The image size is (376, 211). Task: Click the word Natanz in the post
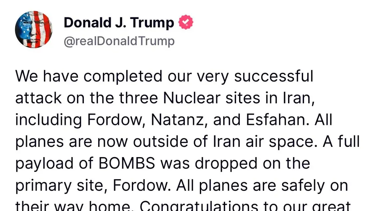click(180, 120)
